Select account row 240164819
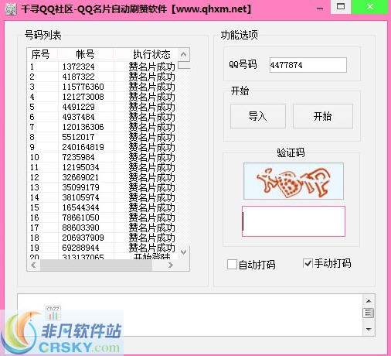 103,147
